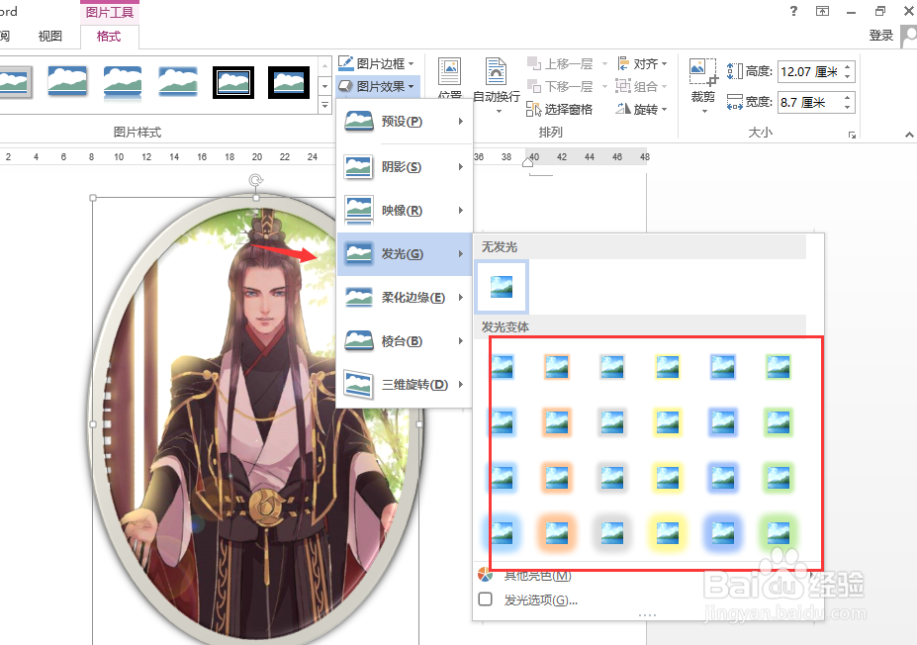The image size is (917, 645).
Task: Collapse the ribbon with the chevron
Action: tap(909, 136)
